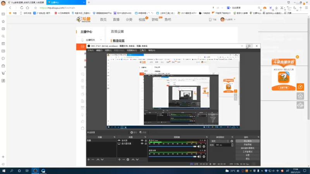
Task: Adjust desktop audio volume slider
Action: 172,157
